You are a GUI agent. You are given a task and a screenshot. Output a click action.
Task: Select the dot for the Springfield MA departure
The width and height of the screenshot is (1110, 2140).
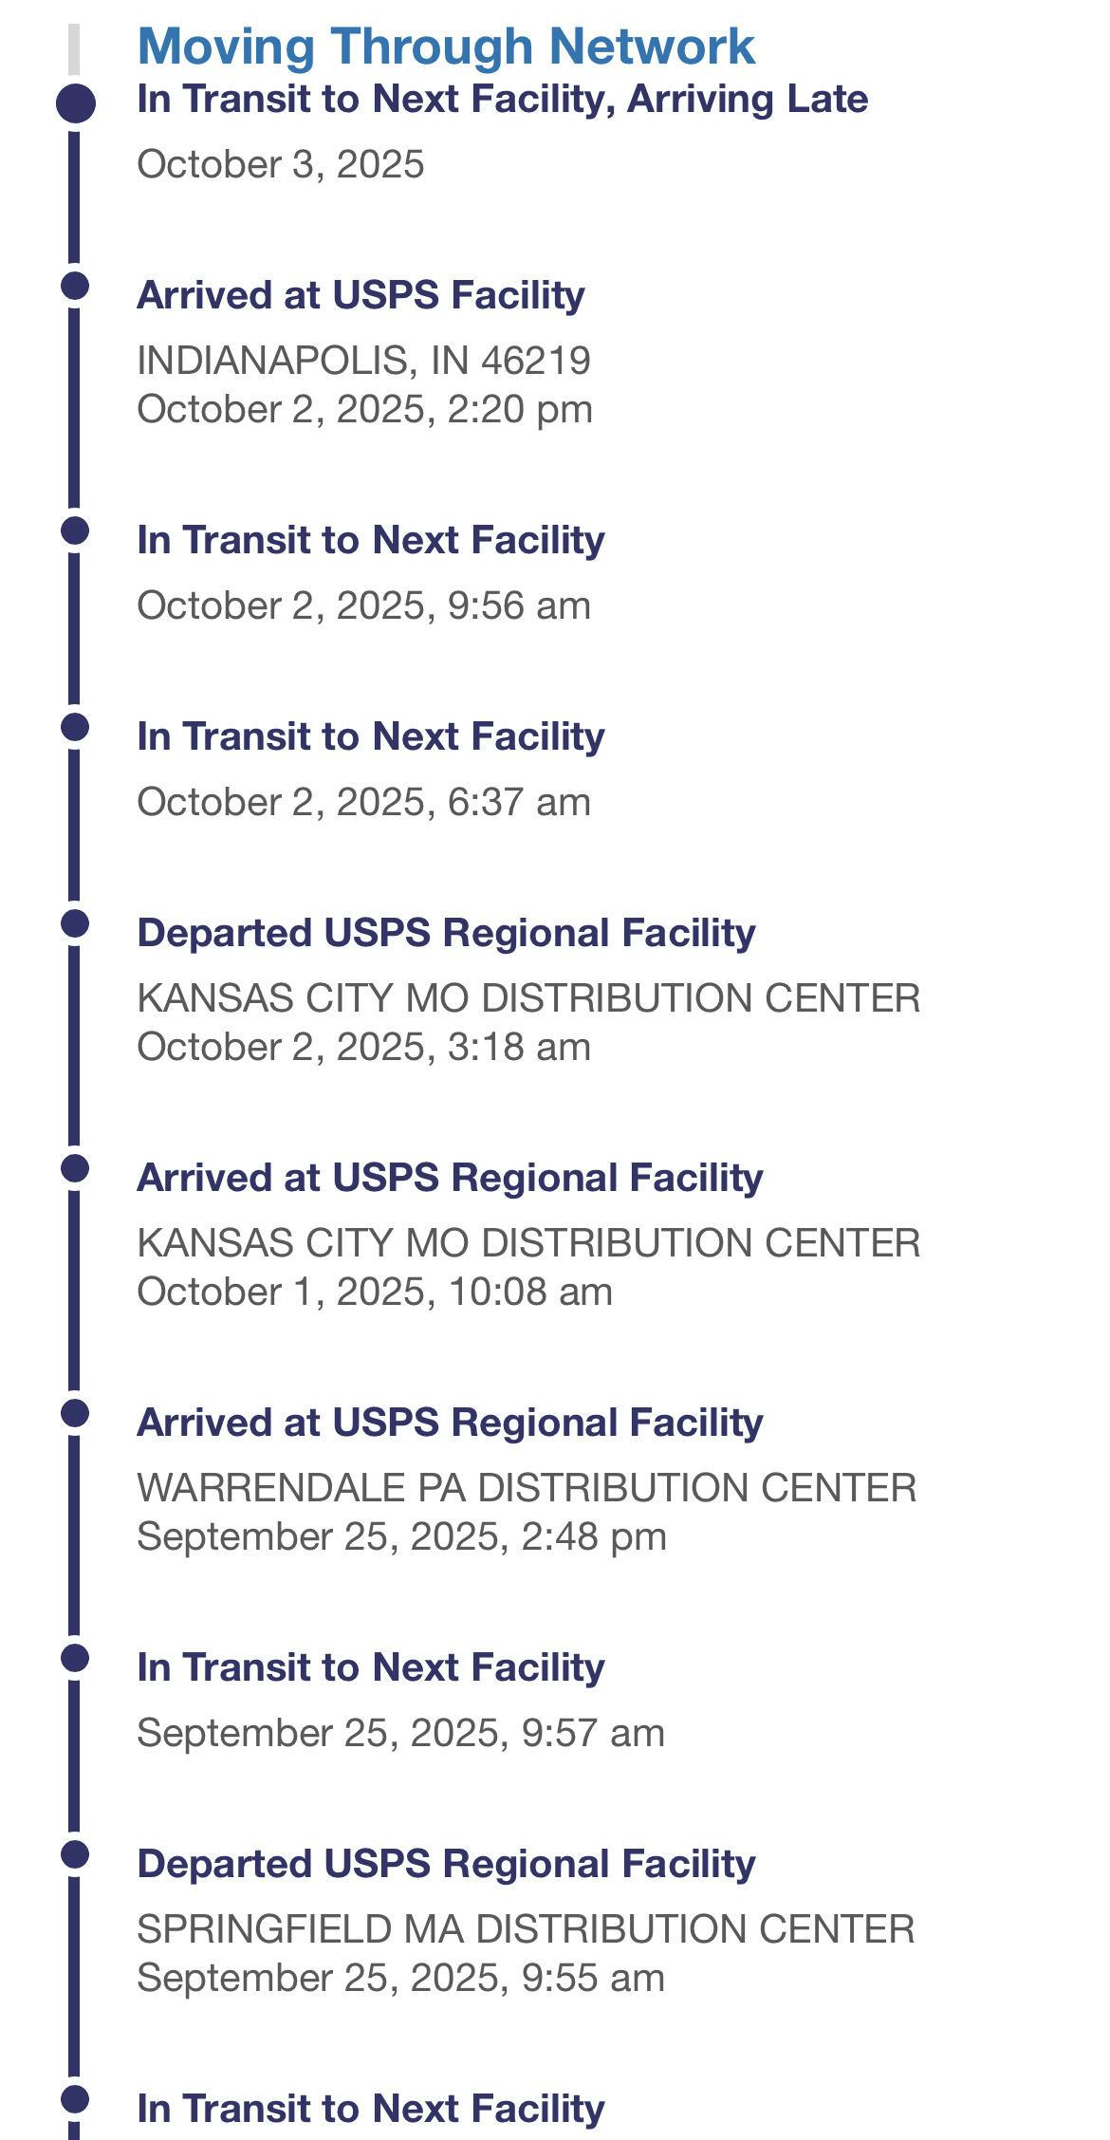coord(75,1854)
